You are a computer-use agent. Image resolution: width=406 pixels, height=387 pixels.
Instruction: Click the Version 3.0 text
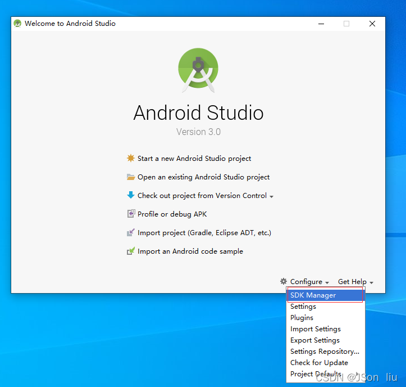pyautogui.click(x=198, y=132)
